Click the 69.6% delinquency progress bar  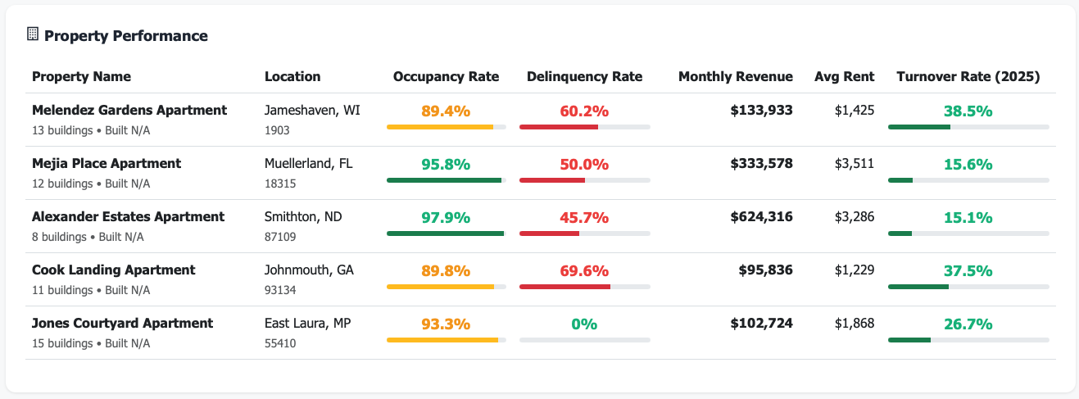(x=584, y=287)
